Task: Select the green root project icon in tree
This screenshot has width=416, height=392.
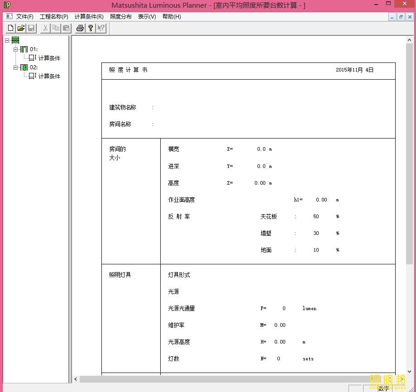Action: tap(15, 40)
